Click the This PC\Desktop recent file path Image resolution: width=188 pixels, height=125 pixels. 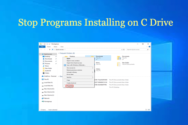pyautogui.click(x=114, y=87)
